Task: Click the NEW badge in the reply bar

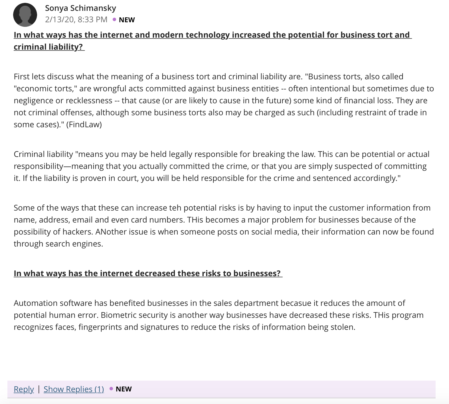Action: point(124,389)
